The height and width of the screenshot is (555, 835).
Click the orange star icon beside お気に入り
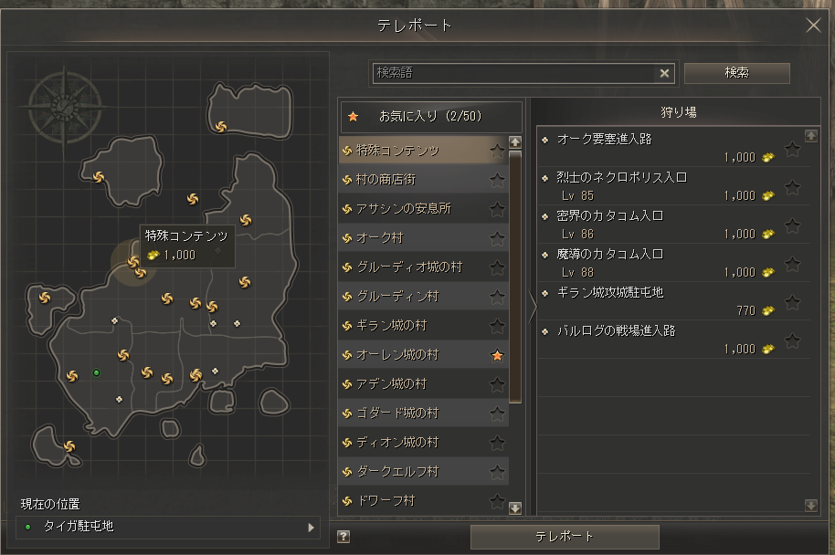[353, 117]
